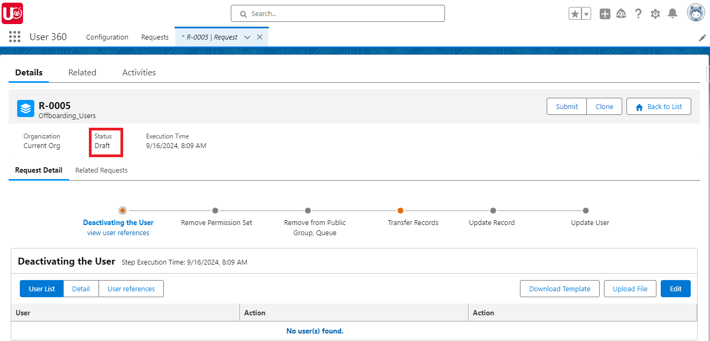The height and width of the screenshot is (341, 710).
Task: Open the Favorites star icon
Action: click(x=575, y=14)
